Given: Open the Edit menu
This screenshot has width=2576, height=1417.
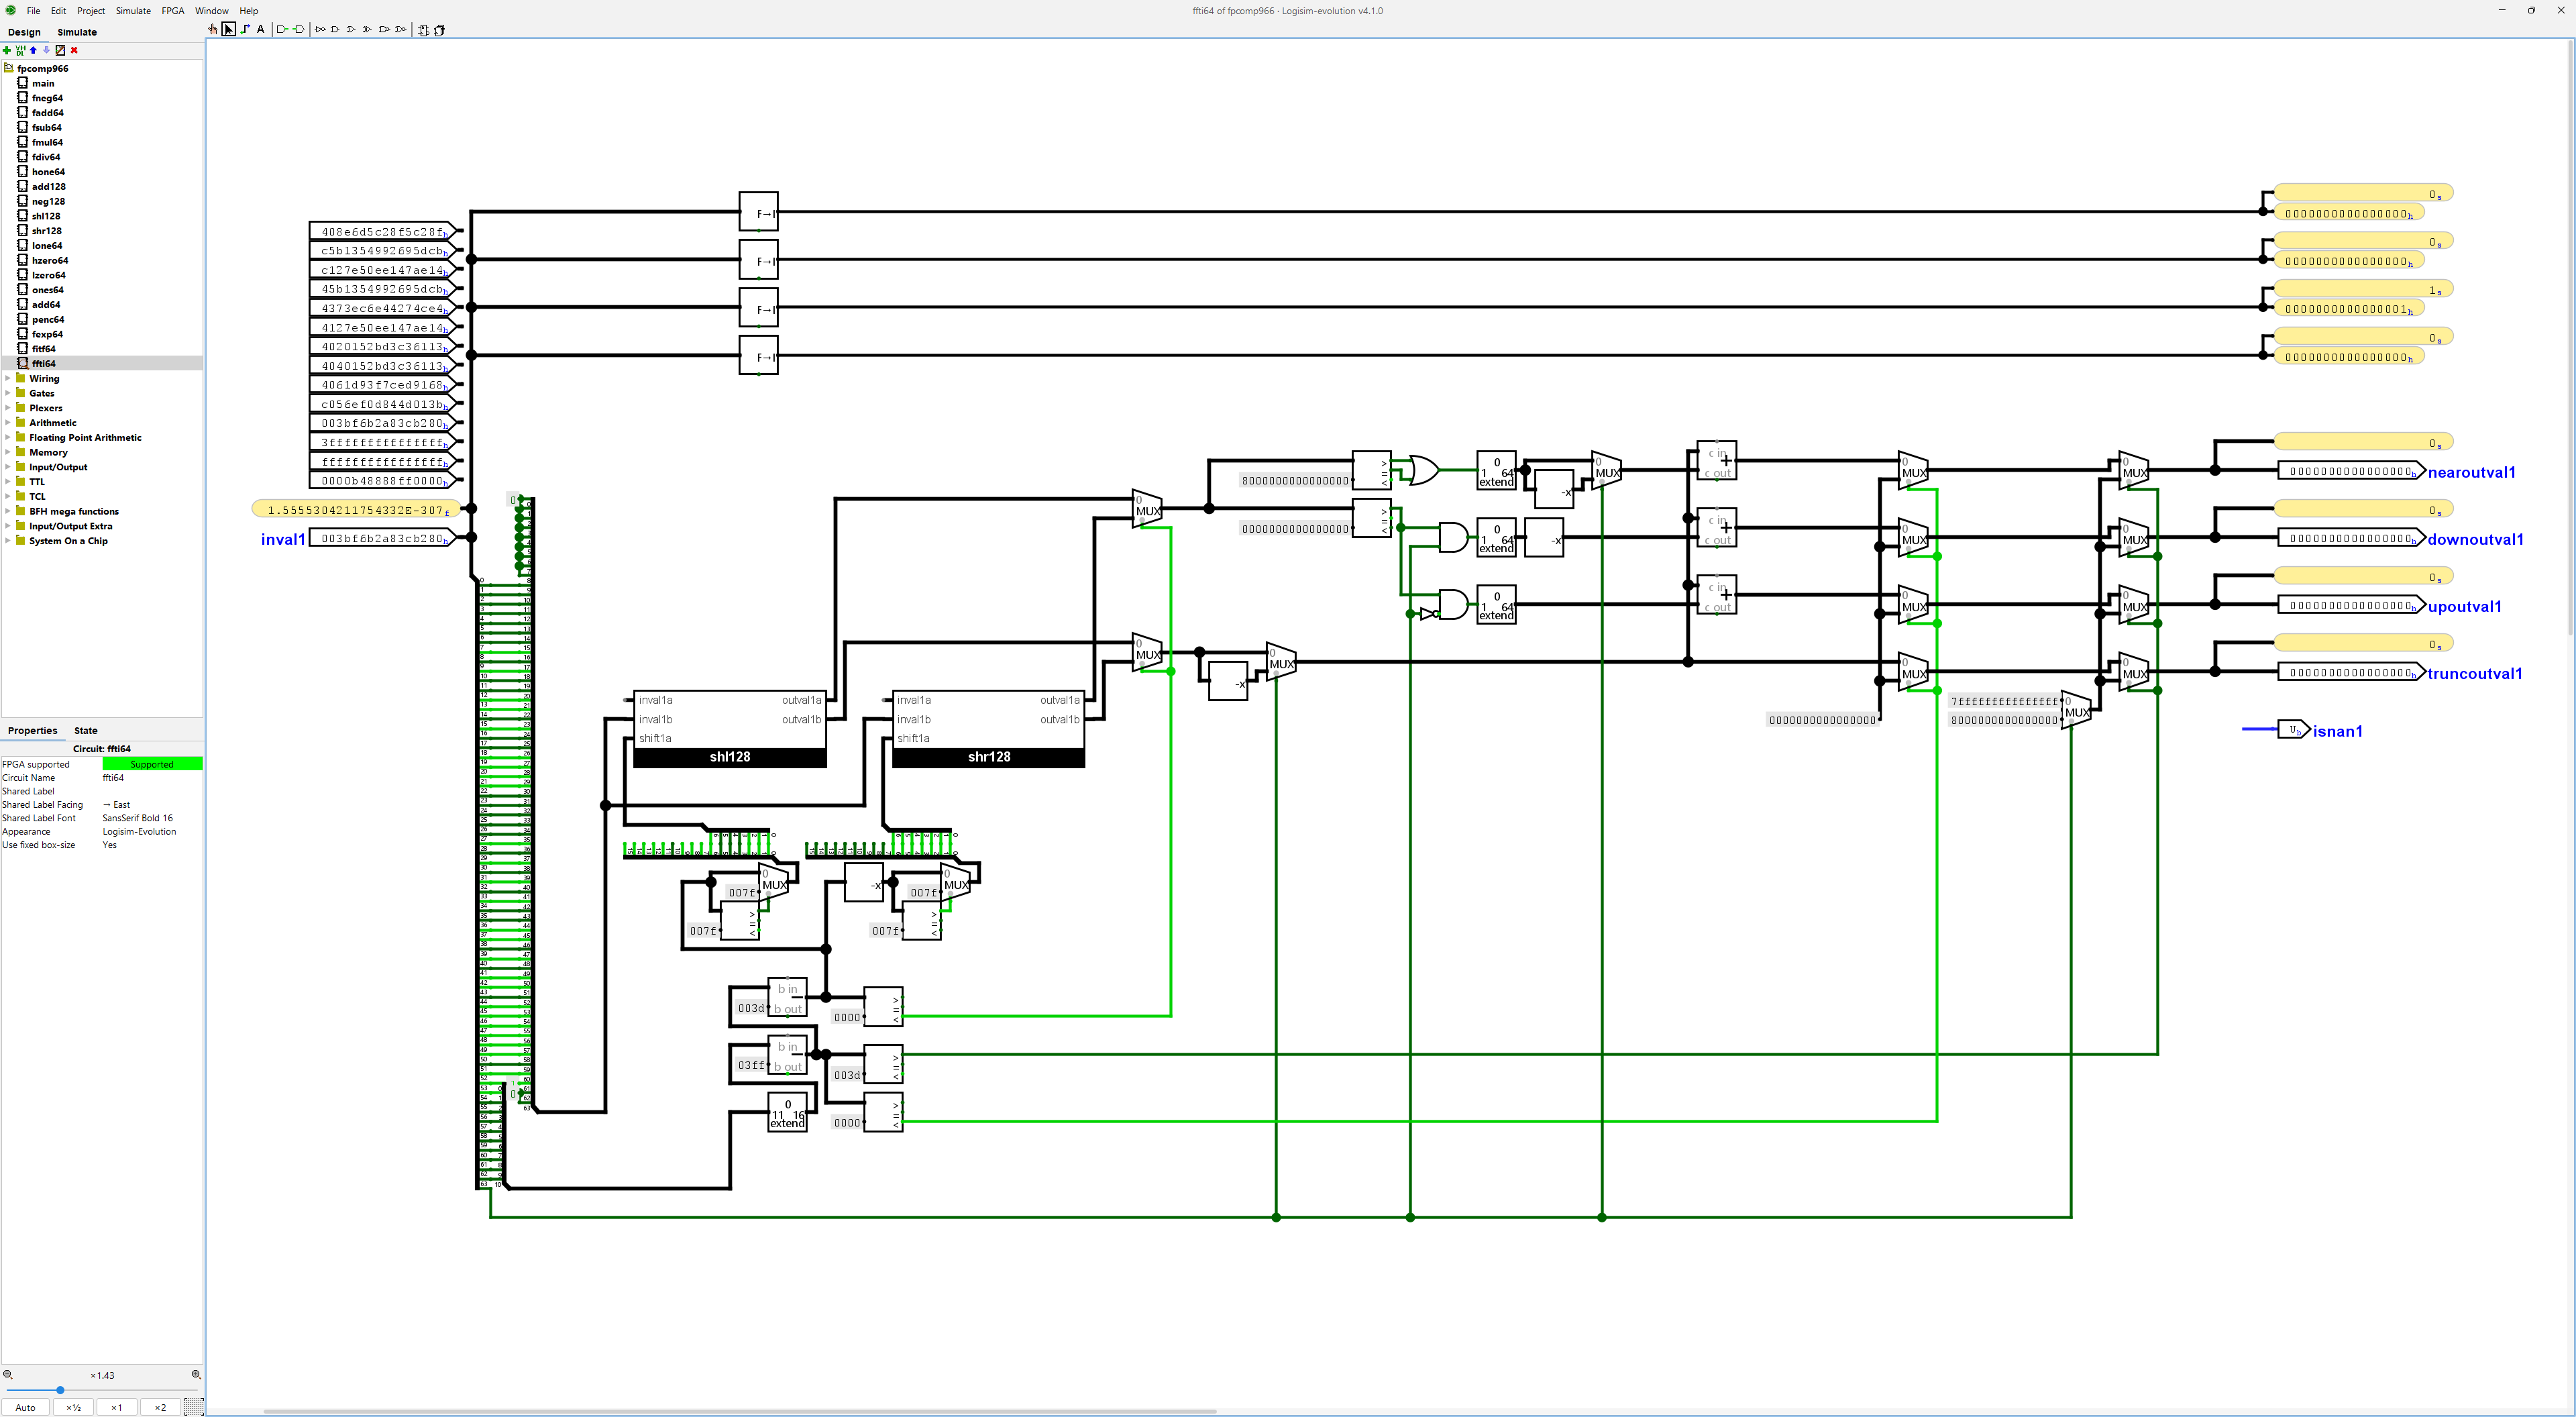Looking at the screenshot, I should 59,11.
